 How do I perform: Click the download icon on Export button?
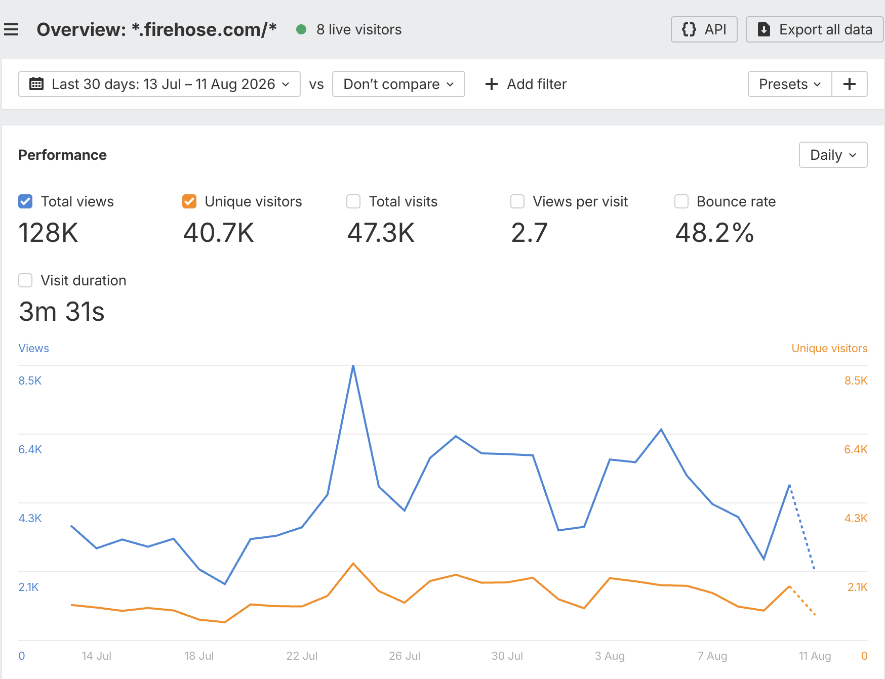click(x=764, y=29)
